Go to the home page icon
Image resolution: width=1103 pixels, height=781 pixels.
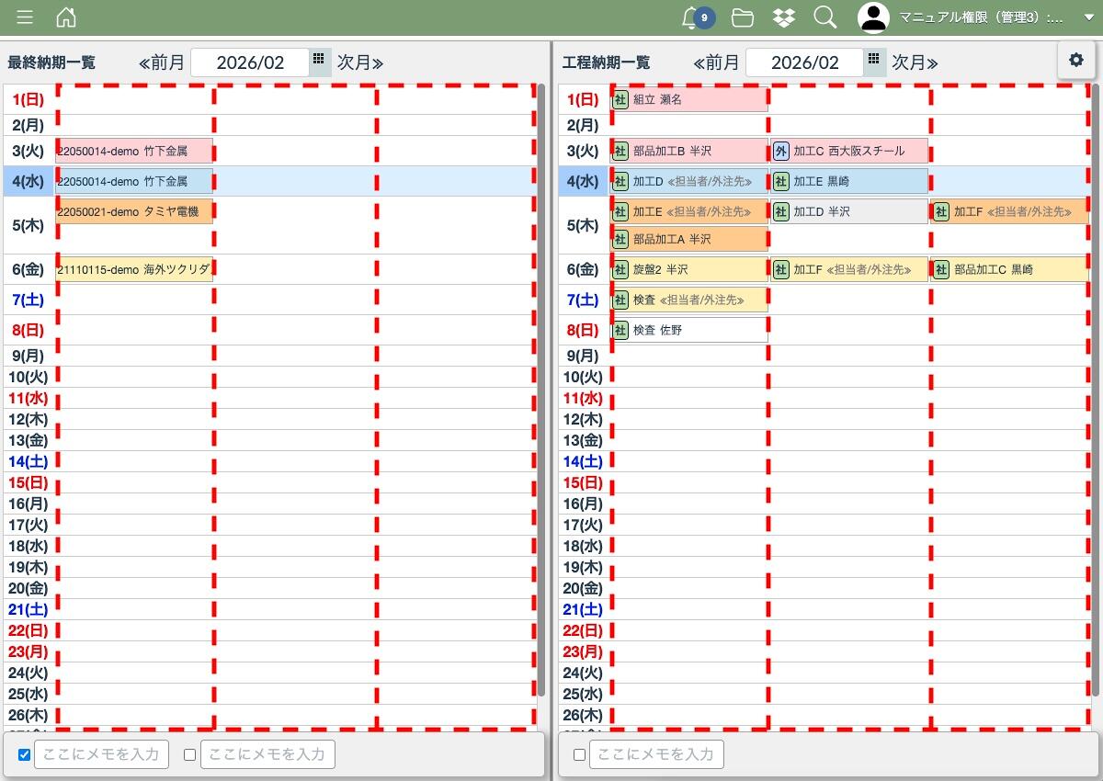click(x=66, y=17)
